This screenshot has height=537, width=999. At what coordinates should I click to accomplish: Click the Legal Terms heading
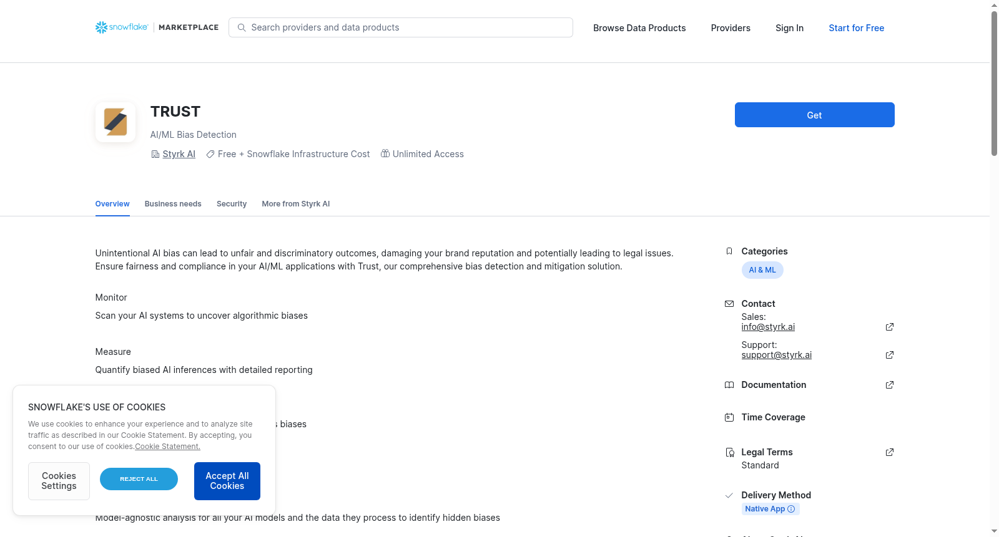(767, 452)
